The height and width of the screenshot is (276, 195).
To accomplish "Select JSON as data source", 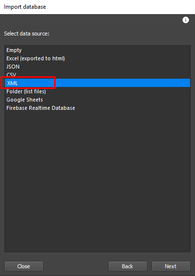I will point(97,67).
